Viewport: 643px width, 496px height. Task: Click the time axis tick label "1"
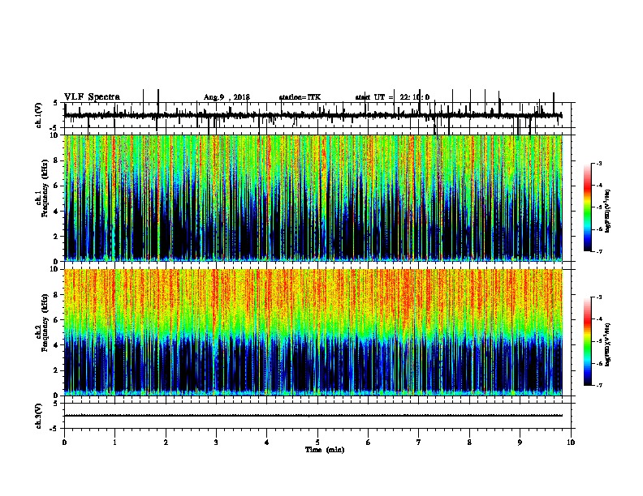pyautogui.click(x=114, y=443)
